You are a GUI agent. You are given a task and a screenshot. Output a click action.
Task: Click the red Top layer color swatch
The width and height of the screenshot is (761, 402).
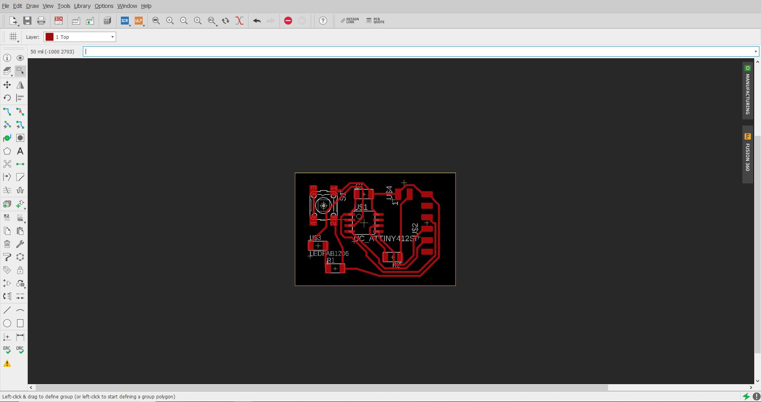coord(50,37)
